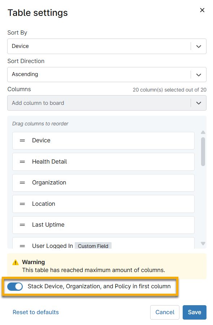Viewport: 213px width, 325px height.
Task: Select the Health Detail column row
Action: coord(103,162)
